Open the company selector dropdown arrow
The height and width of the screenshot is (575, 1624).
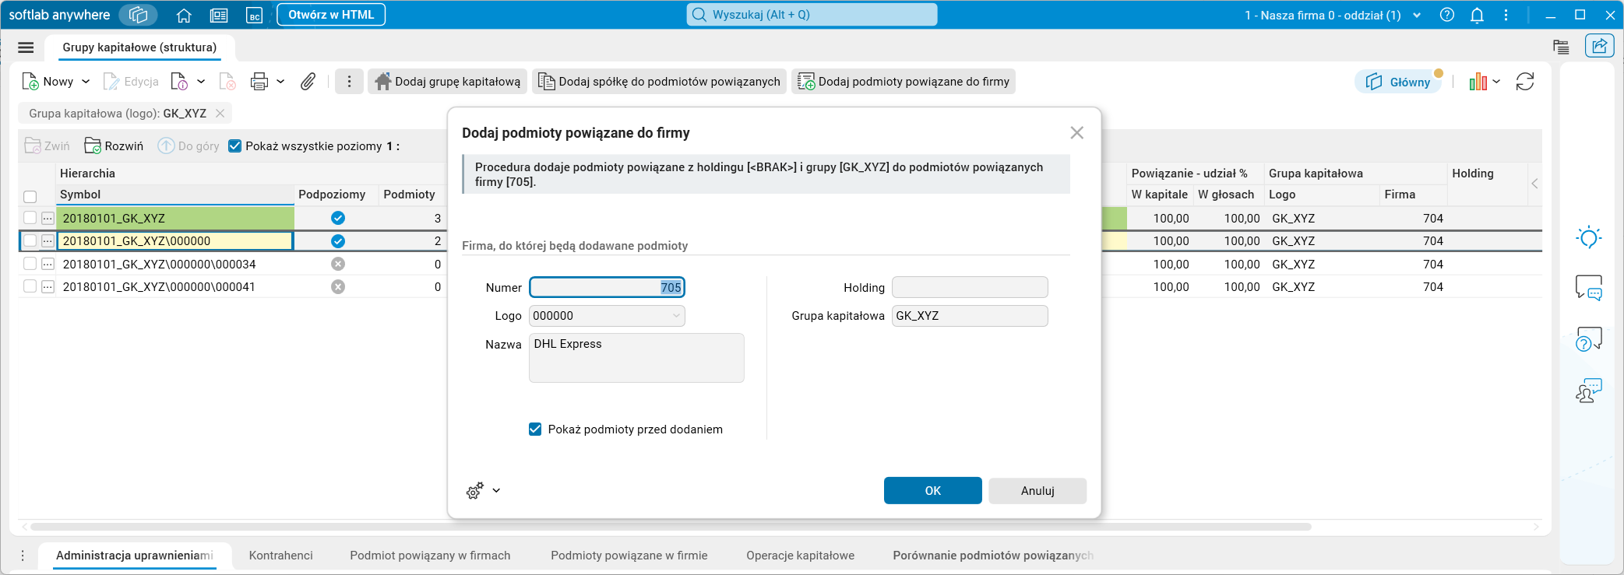1417,15
